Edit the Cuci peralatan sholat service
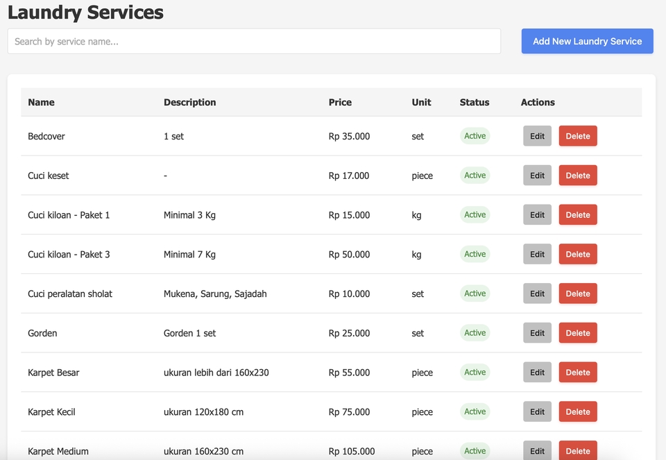The image size is (666, 460). [537, 293]
